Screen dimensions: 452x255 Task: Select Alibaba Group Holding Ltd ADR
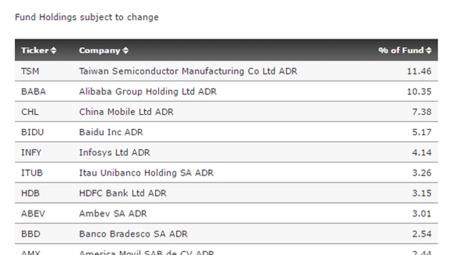tap(147, 91)
